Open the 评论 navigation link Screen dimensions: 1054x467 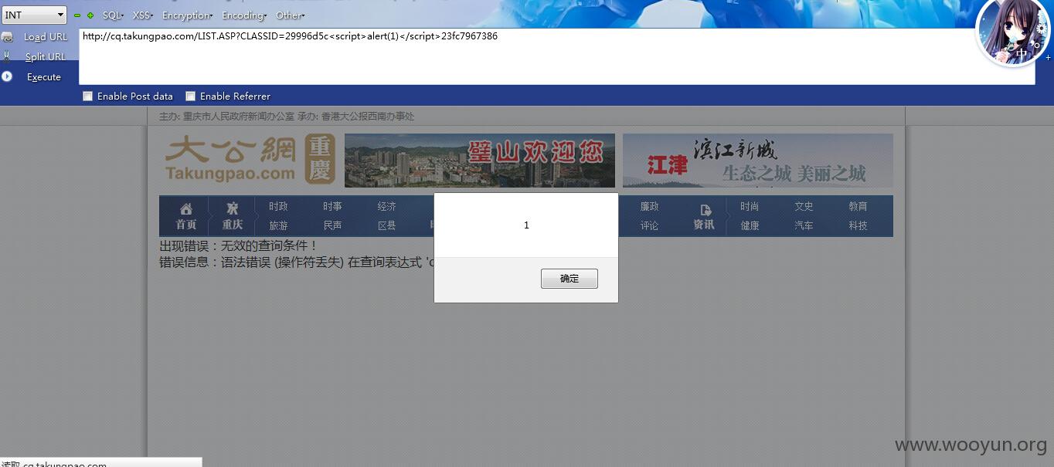(649, 226)
